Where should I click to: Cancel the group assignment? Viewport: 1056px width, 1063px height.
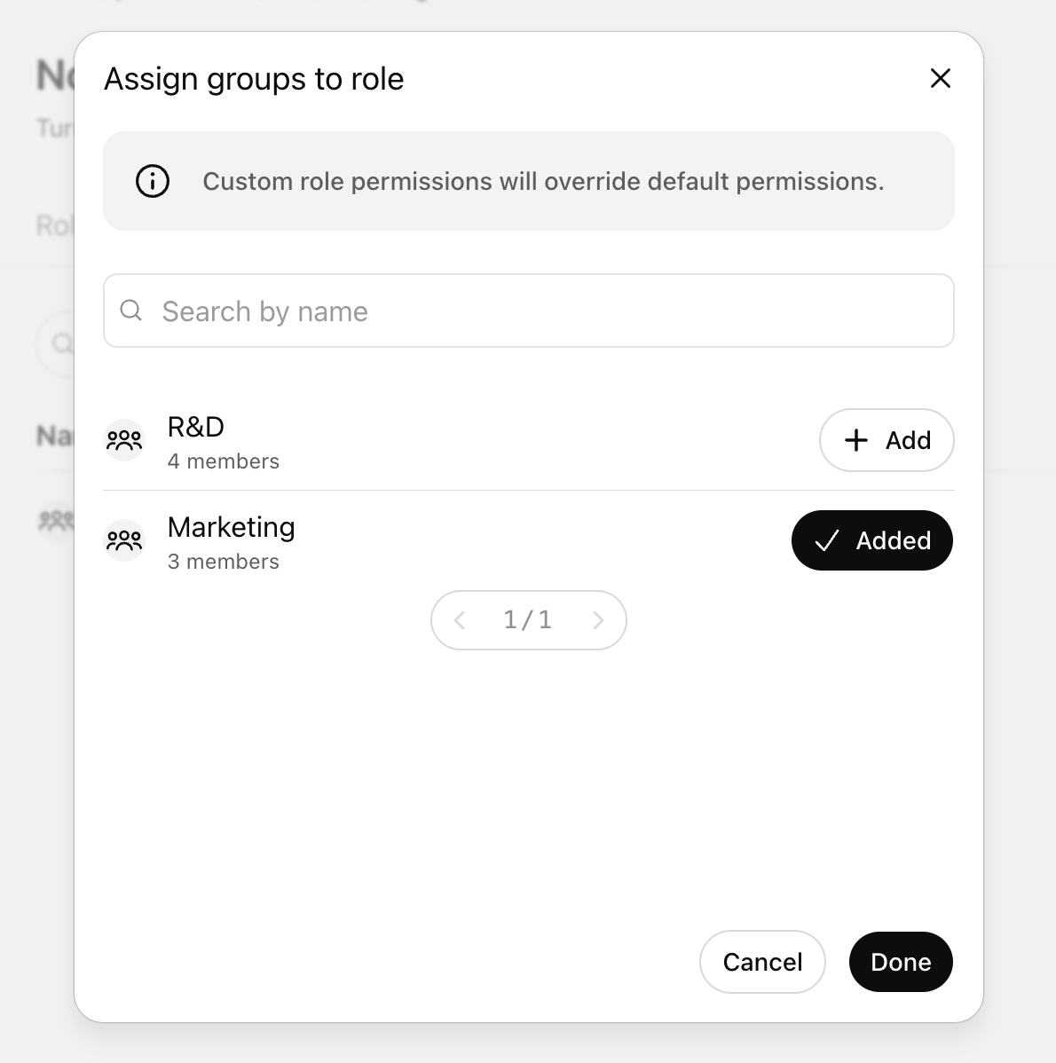(x=762, y=962)
